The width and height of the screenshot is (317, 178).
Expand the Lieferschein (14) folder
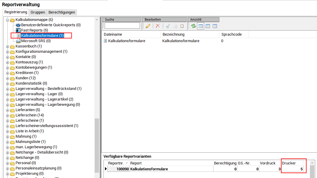(x=8, y=115)
